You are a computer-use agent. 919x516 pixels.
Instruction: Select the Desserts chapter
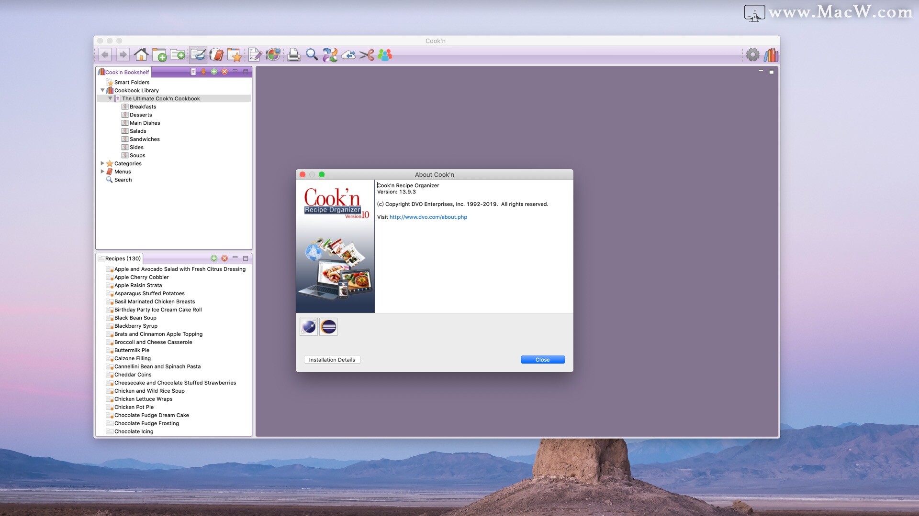point(141,115)
